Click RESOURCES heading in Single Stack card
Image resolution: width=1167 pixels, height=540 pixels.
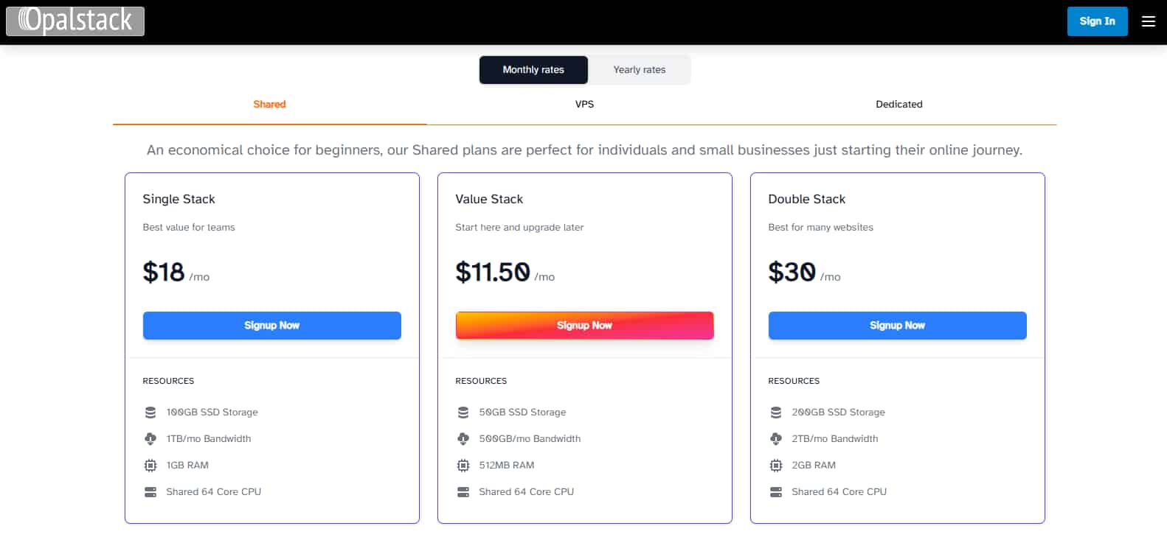coord(168,382)
